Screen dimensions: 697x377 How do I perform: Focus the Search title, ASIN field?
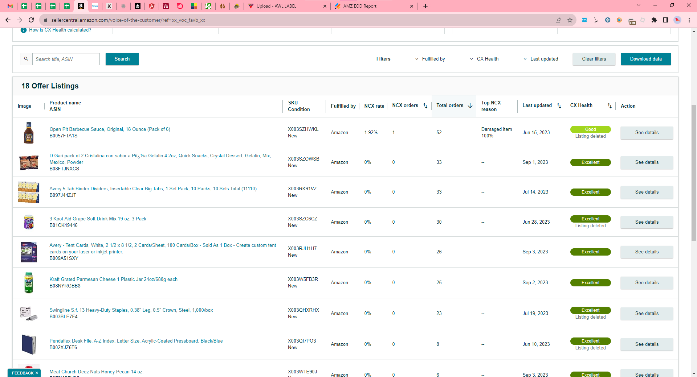[x=66, y=59]
